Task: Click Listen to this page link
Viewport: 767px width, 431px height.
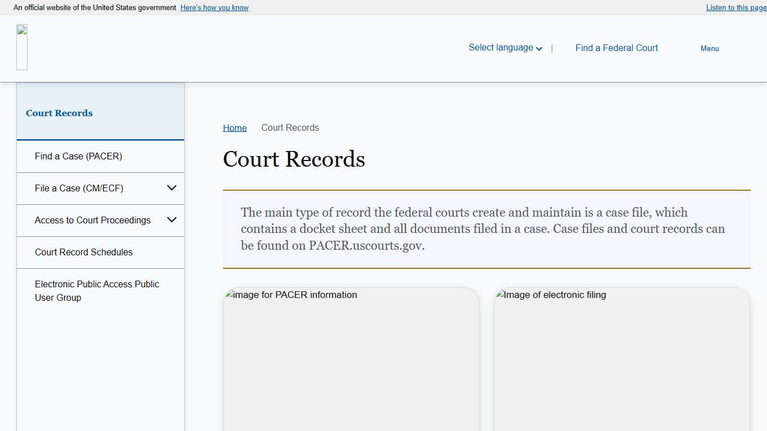Action: tap(736, 7)
